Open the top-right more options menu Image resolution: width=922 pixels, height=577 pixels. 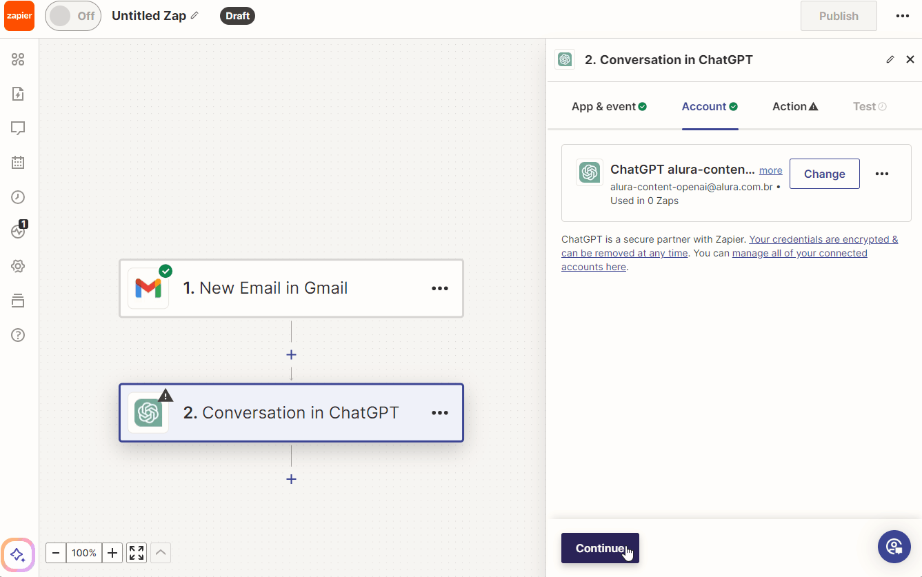click(903, 16)
